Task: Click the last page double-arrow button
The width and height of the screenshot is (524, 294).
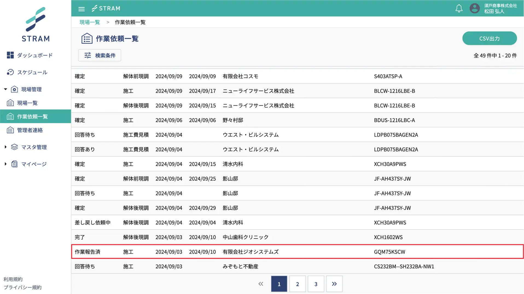Action: pos(334,284)
